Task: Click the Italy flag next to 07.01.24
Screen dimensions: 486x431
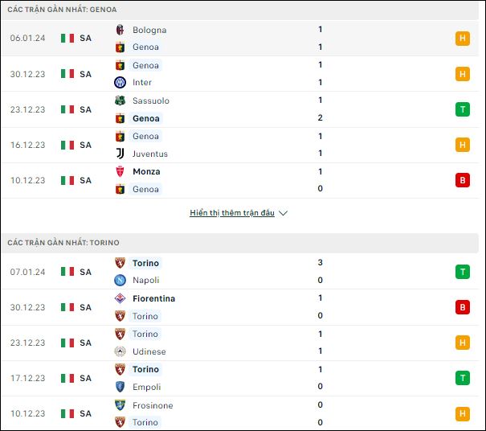Action: [67, 272]
